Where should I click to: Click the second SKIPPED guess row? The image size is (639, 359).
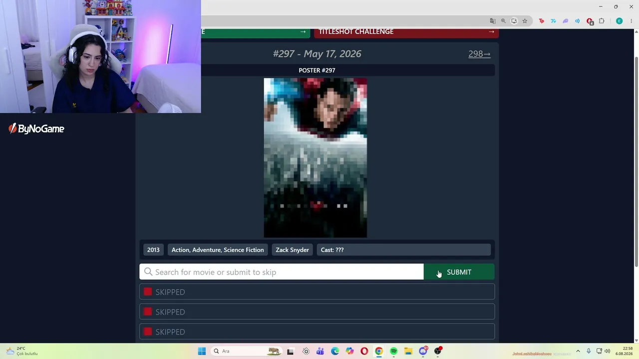pos(317,312)
